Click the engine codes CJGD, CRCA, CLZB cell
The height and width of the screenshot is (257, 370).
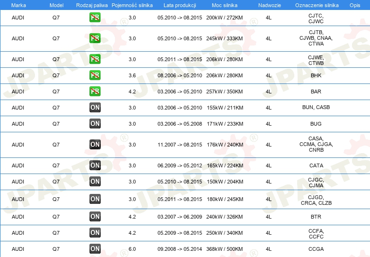(x=316, y=200)
